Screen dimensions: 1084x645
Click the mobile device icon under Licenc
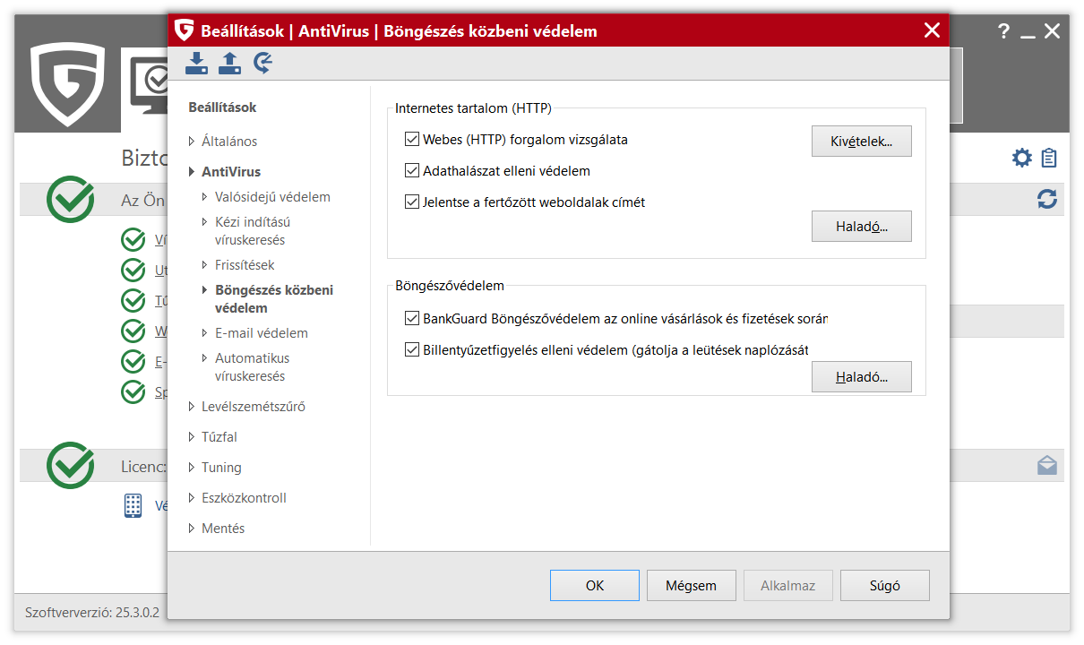click(133, 505)
